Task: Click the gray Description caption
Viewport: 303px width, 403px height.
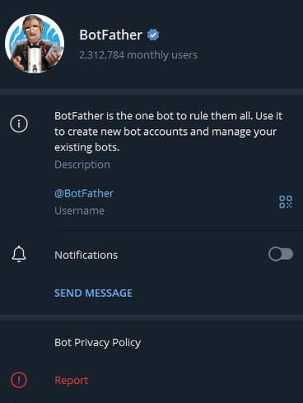Action: click(x=82, y=164)
